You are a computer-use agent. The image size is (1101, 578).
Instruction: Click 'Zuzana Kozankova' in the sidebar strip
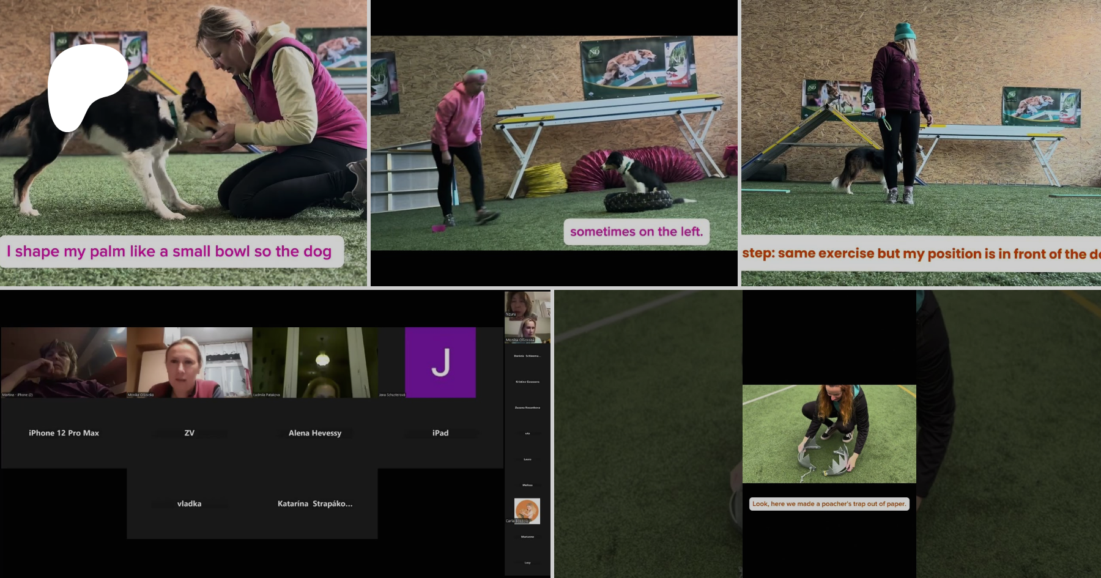[x=527, y=407]
